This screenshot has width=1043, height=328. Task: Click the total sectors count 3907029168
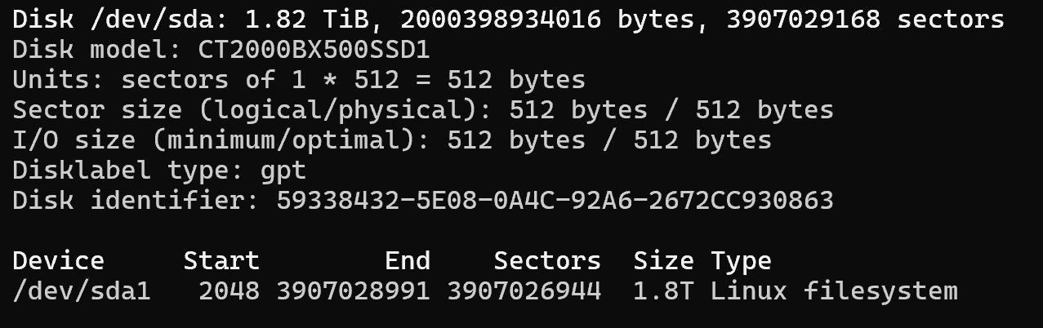tap(803, 20)
